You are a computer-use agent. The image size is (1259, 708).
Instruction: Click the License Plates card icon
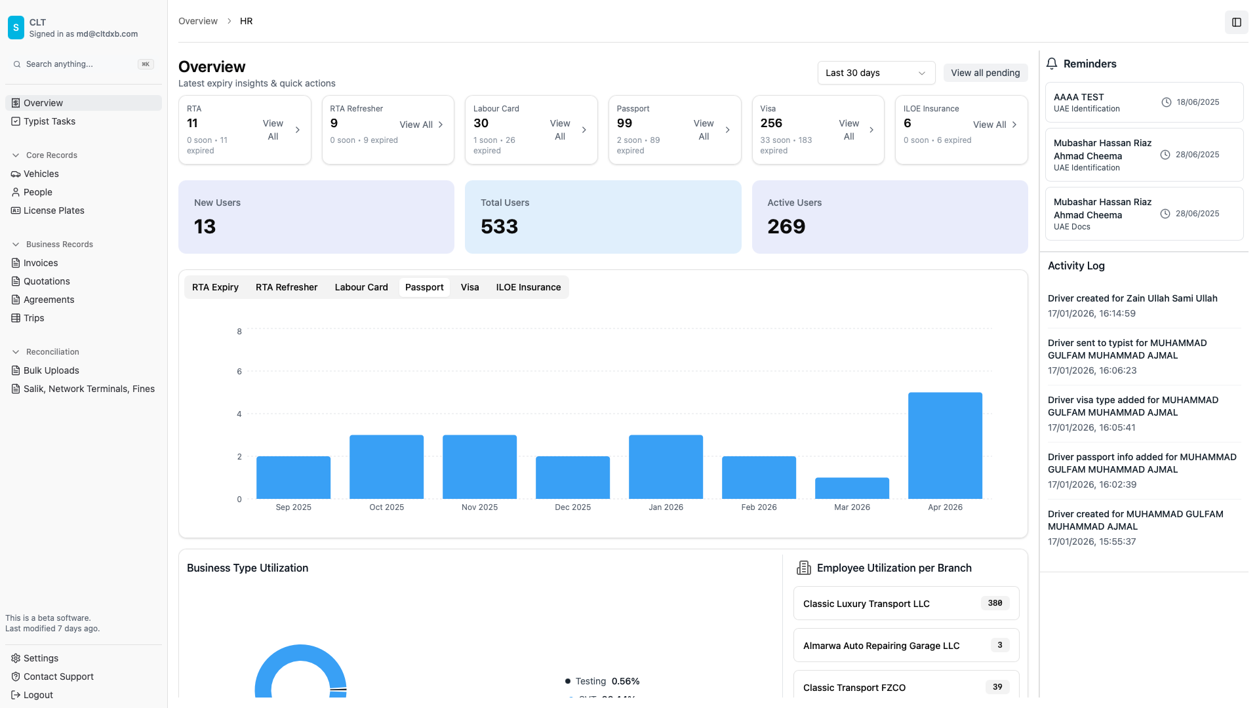(16, 210)
